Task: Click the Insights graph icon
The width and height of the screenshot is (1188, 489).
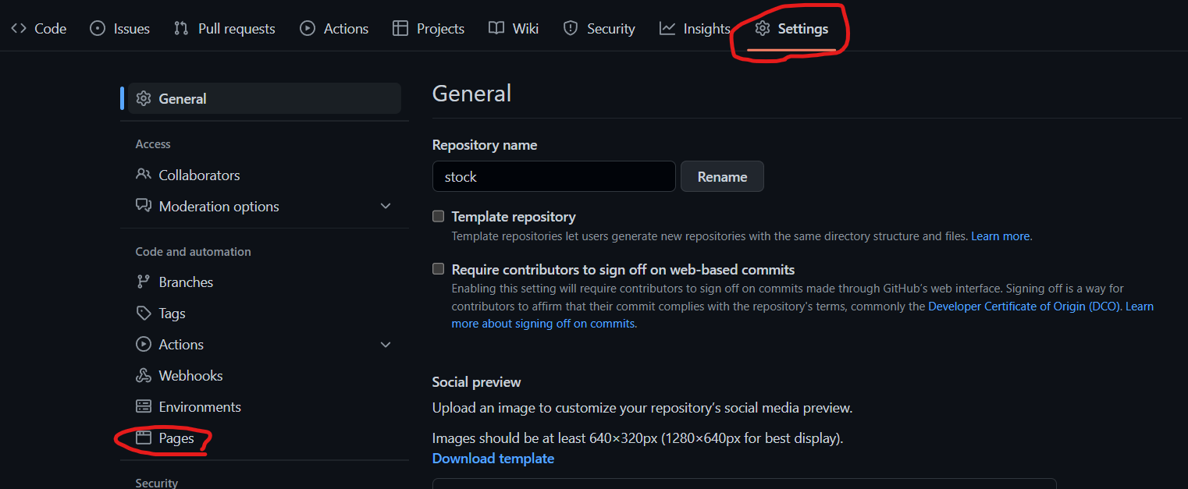Action: pos(667,29)
